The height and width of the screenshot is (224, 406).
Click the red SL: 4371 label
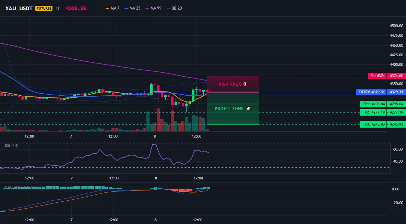377,76
